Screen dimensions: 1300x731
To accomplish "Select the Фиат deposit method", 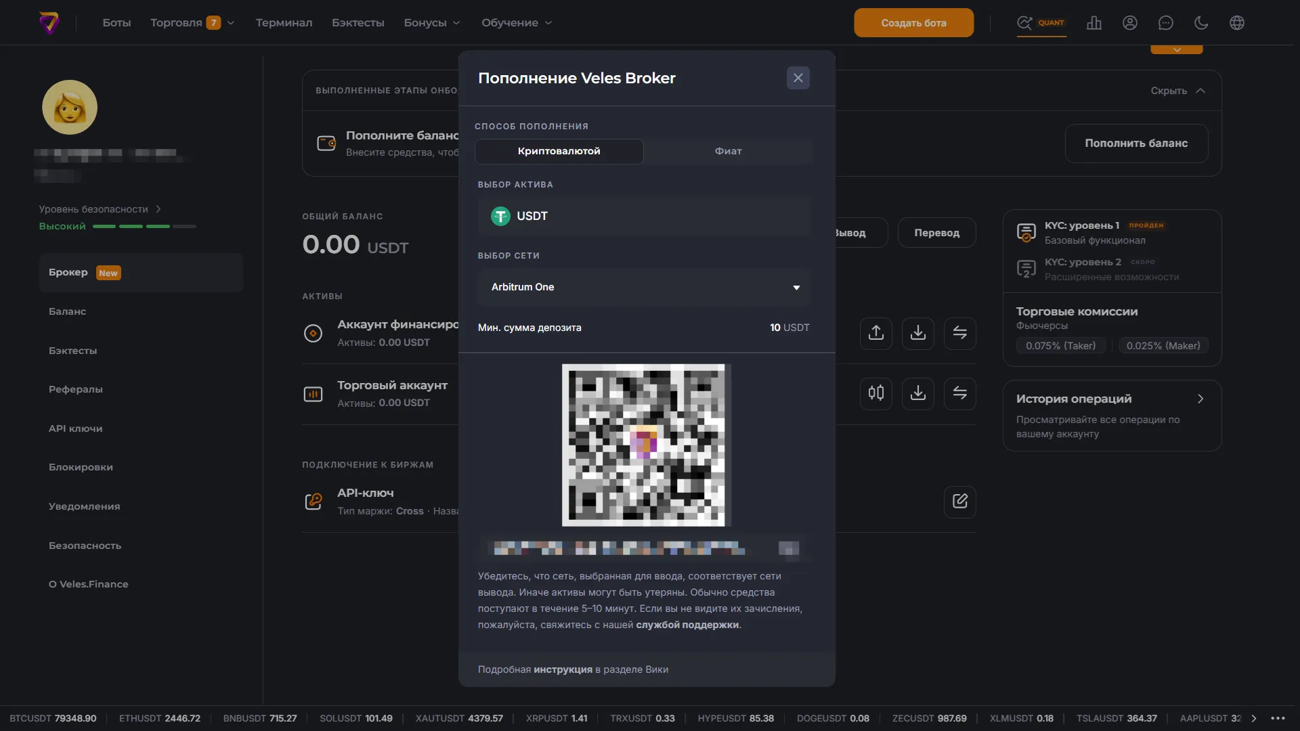I will click(729, 151).
